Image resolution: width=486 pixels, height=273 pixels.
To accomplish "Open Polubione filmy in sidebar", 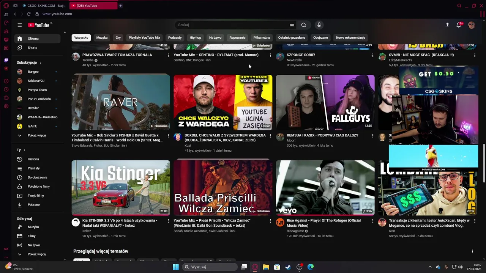I will pos(37,187).
